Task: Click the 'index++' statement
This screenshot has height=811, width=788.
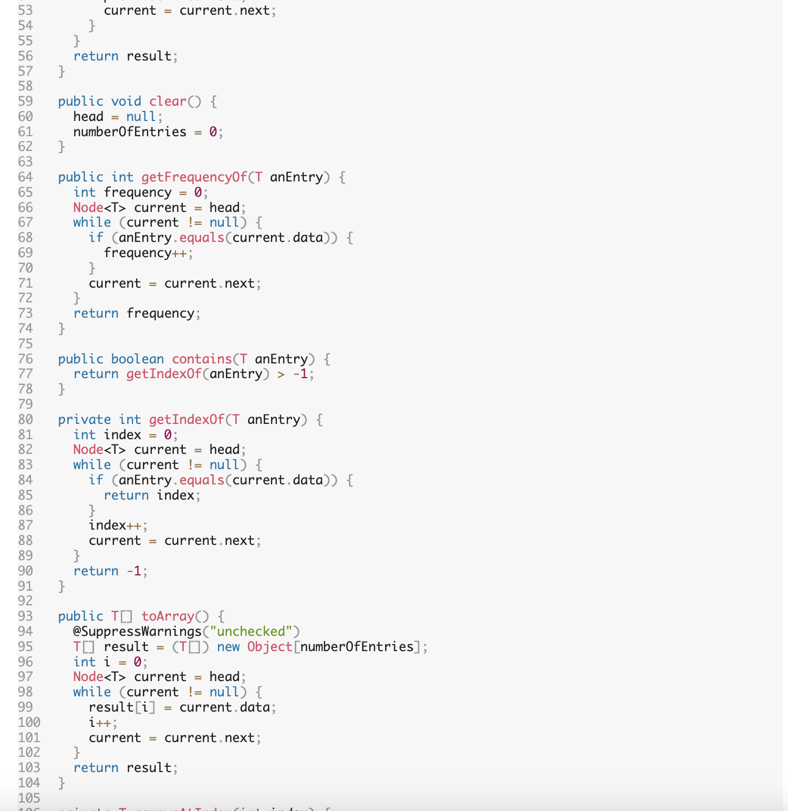Action: tap(118, 525)
